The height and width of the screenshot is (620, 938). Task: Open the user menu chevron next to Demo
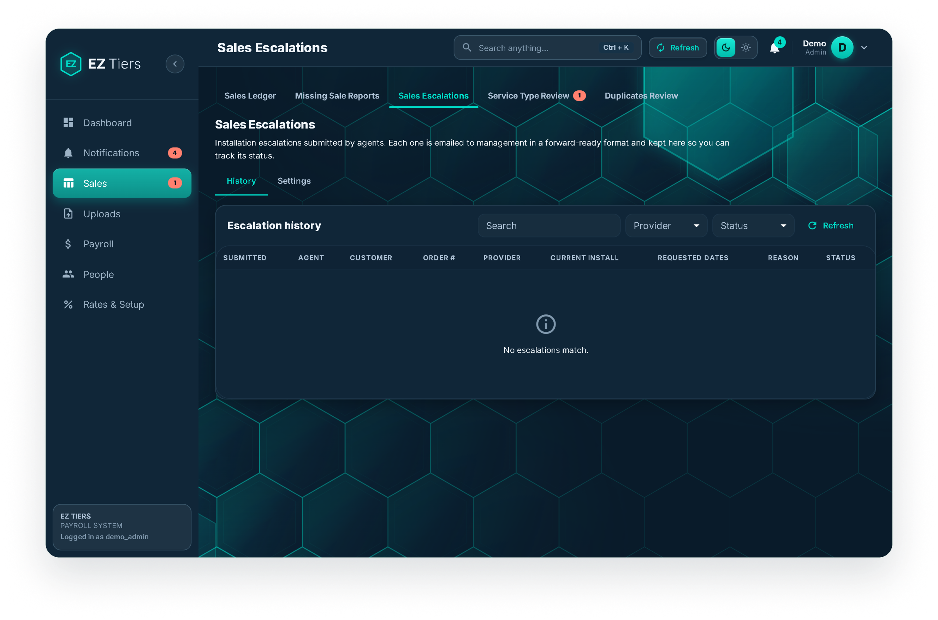tap(864, 48)
